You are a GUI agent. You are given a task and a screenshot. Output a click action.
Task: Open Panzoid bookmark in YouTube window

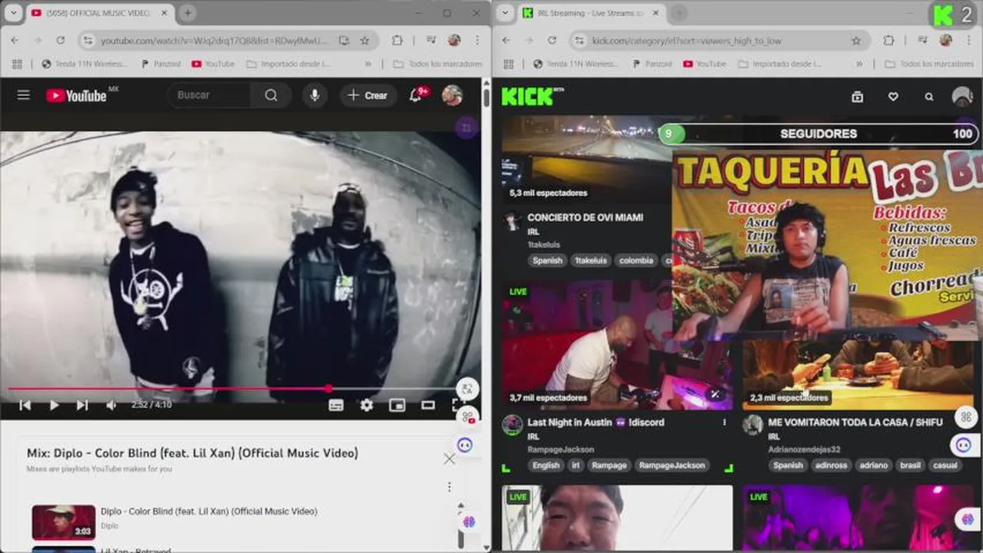click(160, 64)
